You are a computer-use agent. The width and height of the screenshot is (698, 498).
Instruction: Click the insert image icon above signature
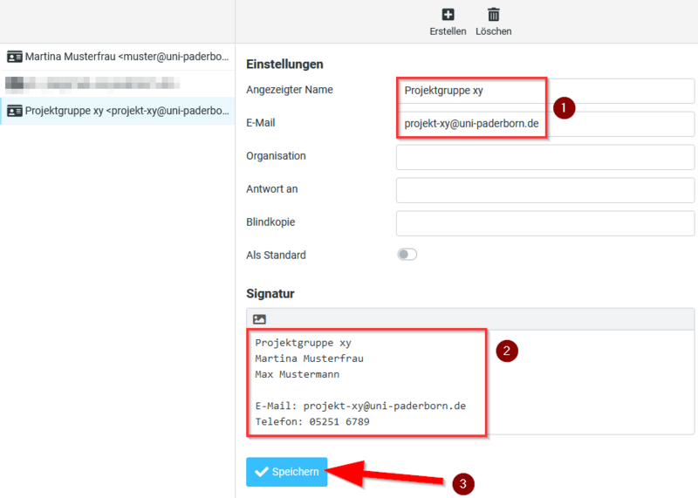point(259,319)
